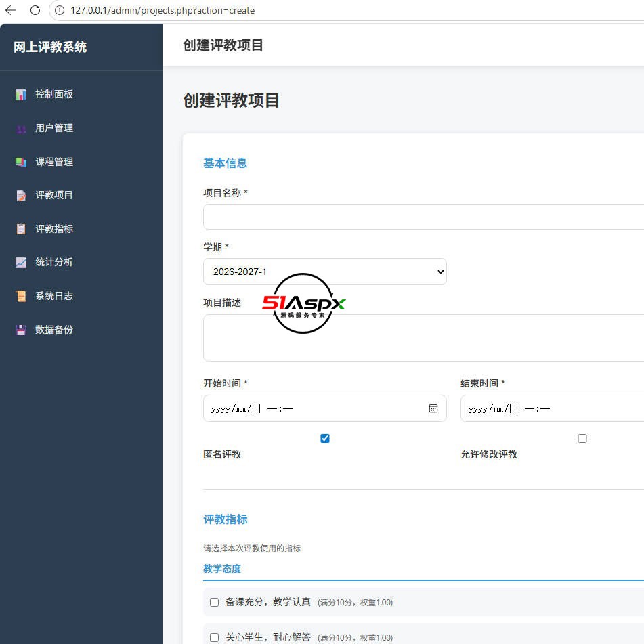Click the 评教指标 clipboard icon

coord(21,229)
